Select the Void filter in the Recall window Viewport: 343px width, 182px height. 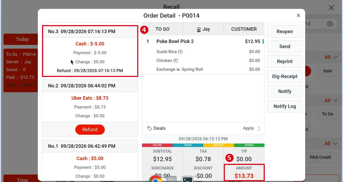pos(327,71)
